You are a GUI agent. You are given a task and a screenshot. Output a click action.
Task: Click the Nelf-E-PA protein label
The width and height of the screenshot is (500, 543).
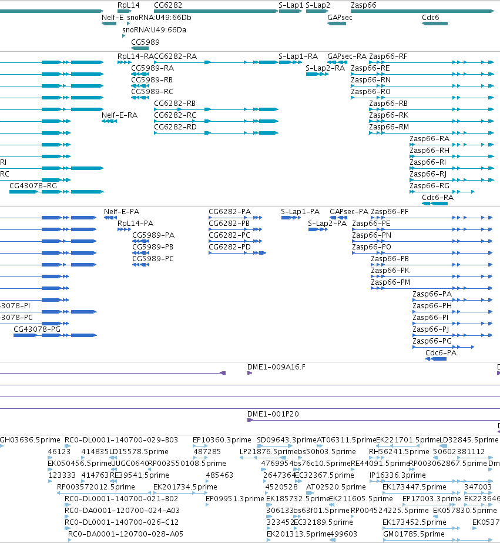coord(122,212)
